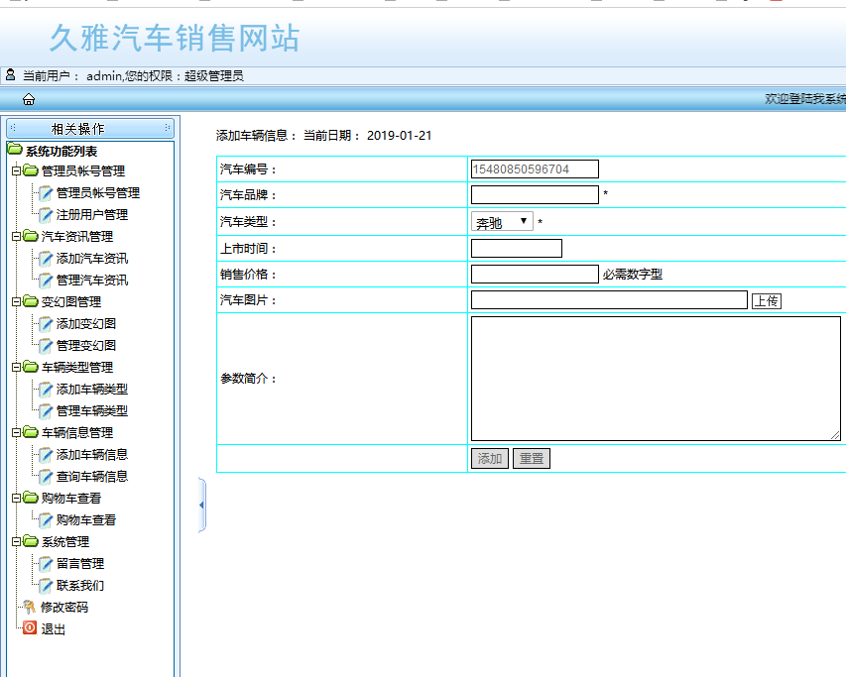Image resolution: width=846 pixels, height=677 pixels.
Task: Click the red power icon beside 退出
Action: 30,628
